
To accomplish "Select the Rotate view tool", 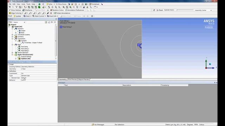I will pyautogui.click(x=49, y=7).
